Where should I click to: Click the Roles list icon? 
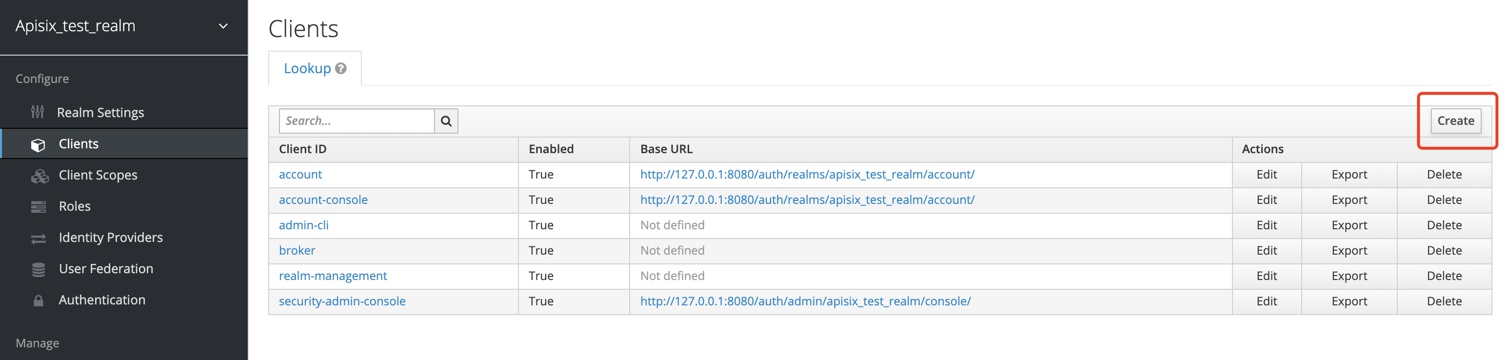coord(38,207)
